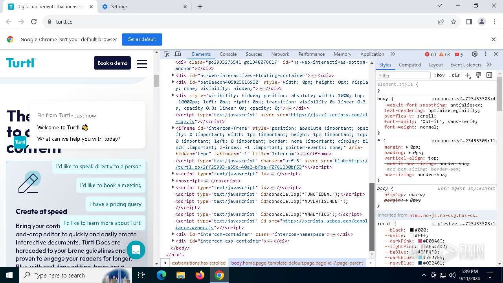Expand the padding shorthand in * rule
The width and height of the screenshot is (503, 283).
click(x=409, y=153)
